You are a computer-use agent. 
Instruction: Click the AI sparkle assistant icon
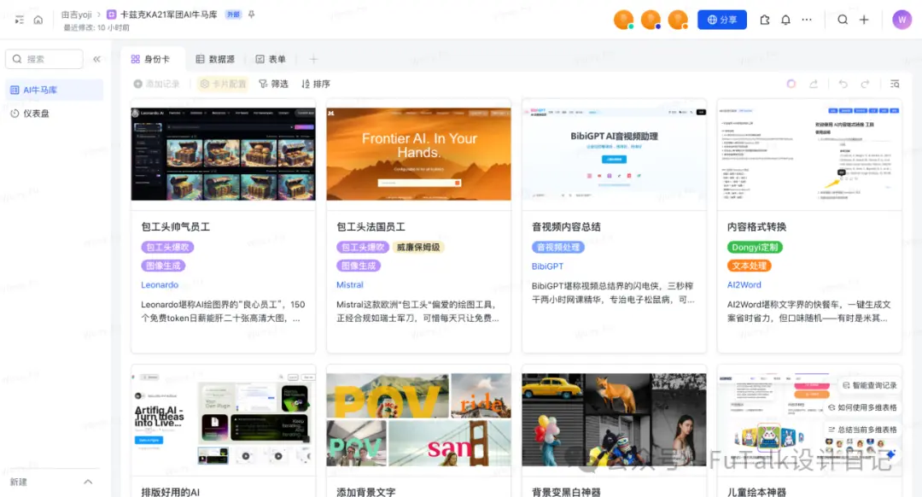pyautogui.click(x=890, y=454)
